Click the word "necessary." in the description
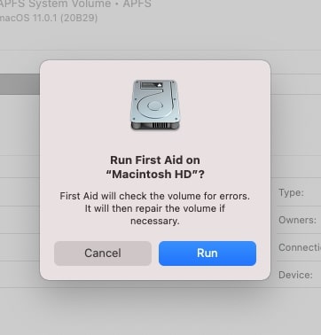Viewport: 321px width, 335px height. [x=155, y=221]
